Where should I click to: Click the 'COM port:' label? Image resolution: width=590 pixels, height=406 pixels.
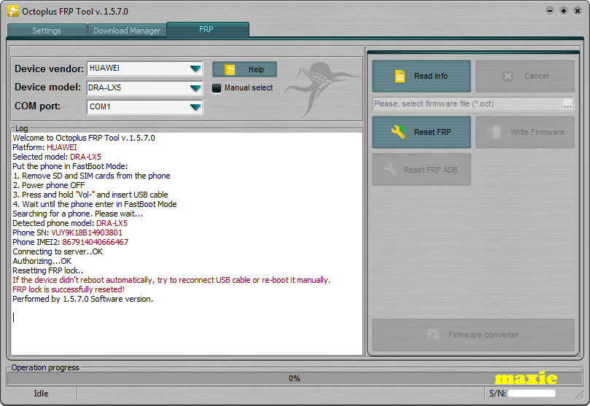point(38,106)
